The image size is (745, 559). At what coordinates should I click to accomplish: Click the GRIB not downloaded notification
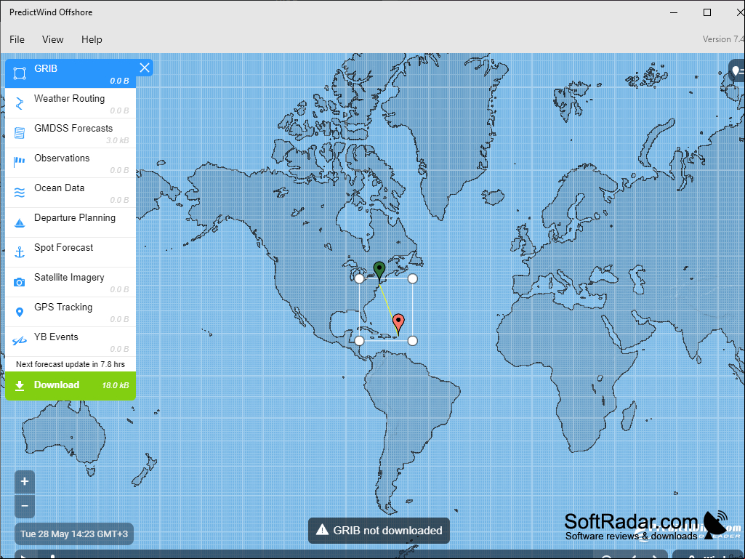[x=379, y=531]
